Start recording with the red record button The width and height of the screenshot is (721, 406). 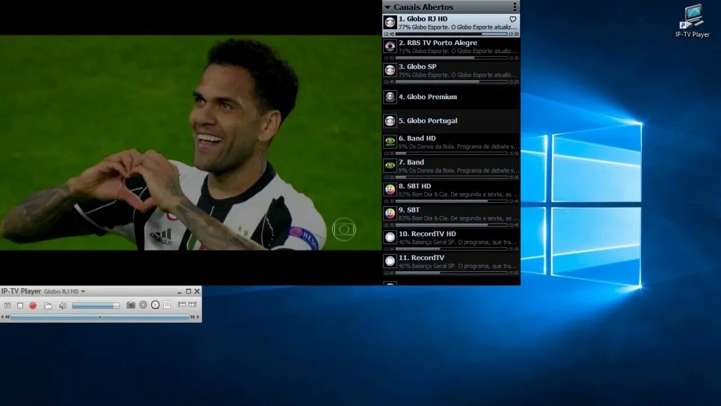click(x=33, y=306)
